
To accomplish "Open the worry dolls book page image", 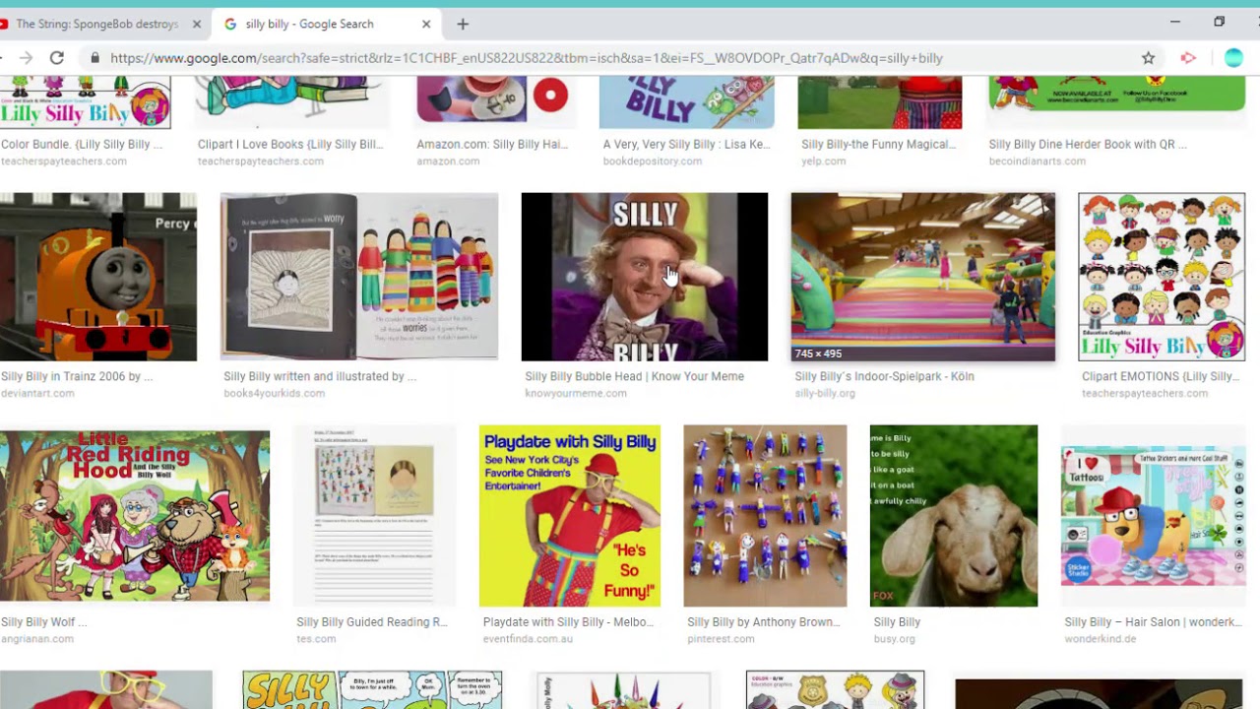I will [x=359, y=277].
